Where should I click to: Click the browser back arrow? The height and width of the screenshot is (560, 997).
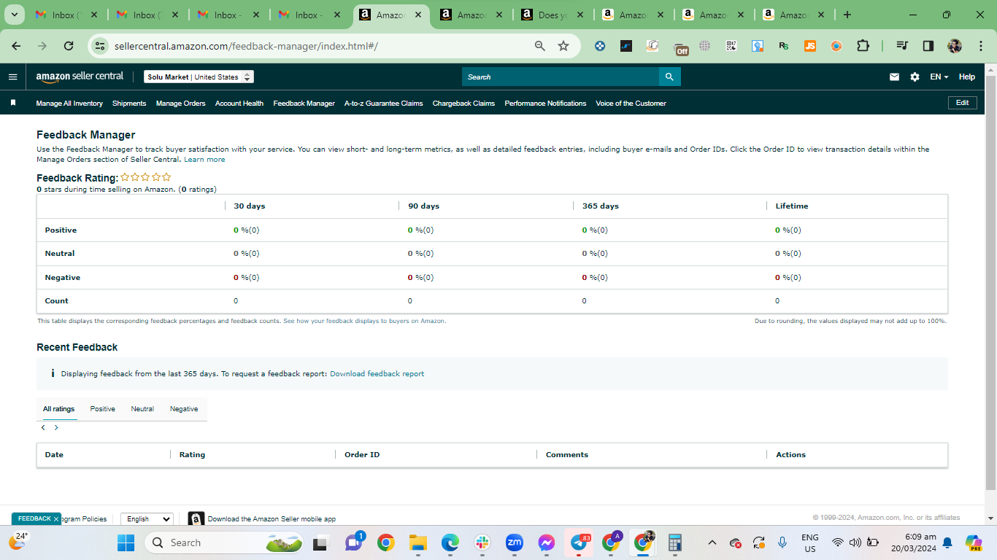16,46
